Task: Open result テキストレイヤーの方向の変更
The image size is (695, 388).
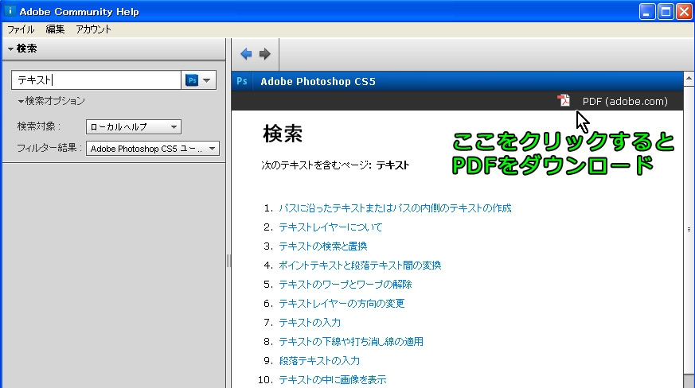Action: click(x=342, y=304)
